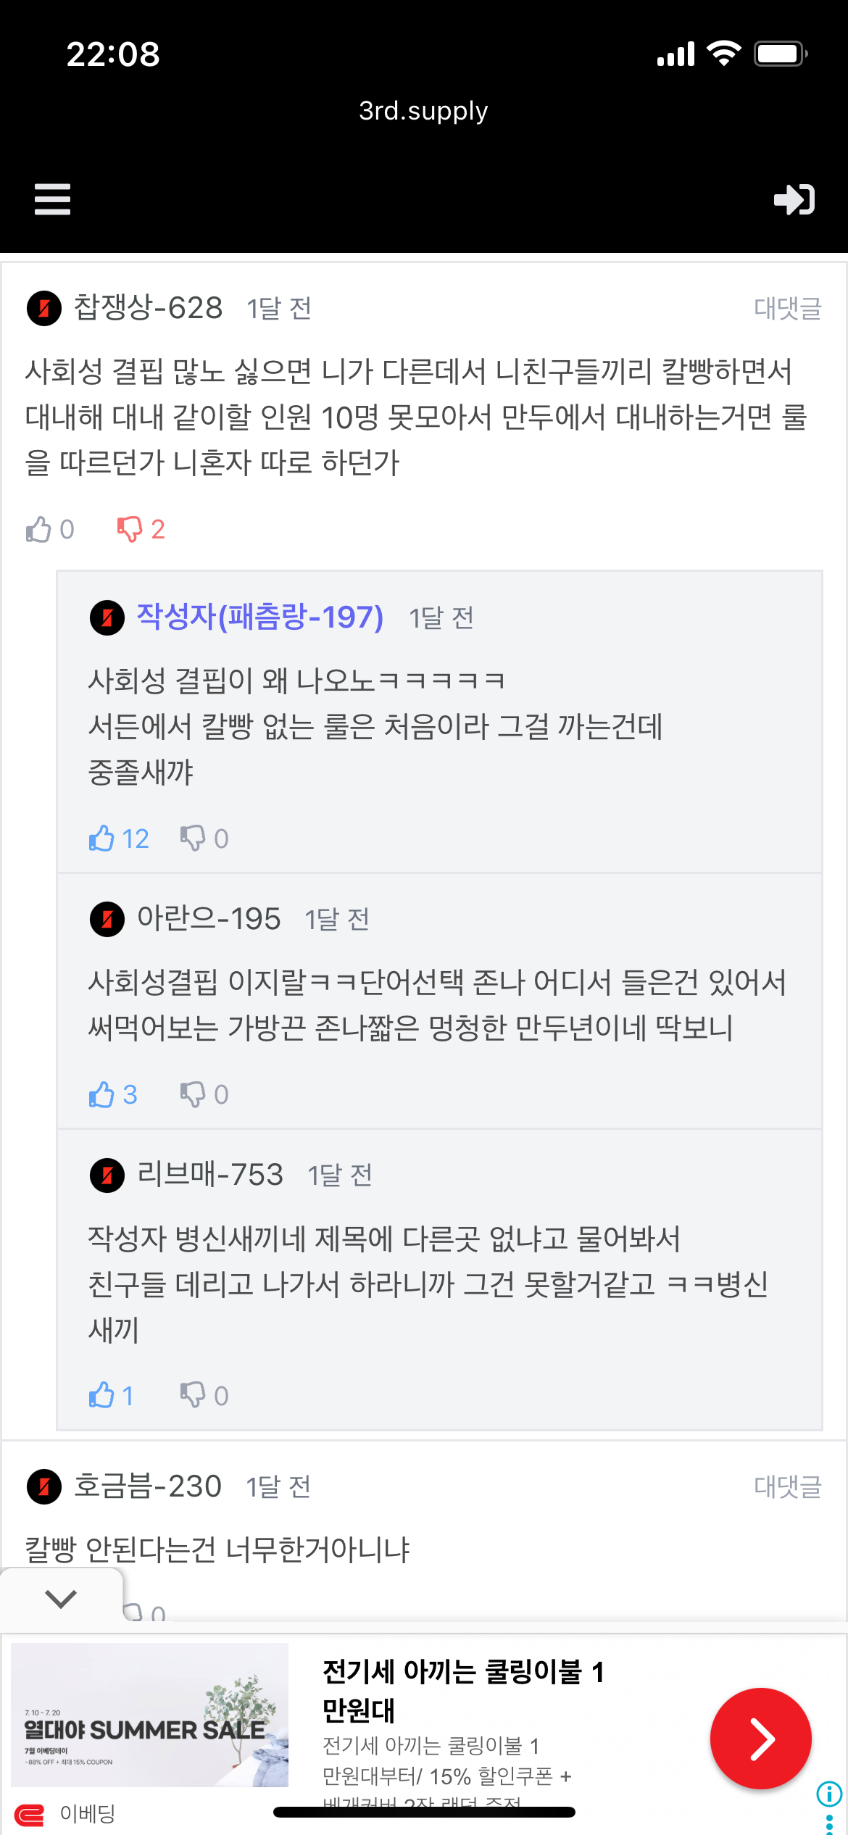848x1835 pixels.
Task: Tap the 아란으-195 profile avatar
Action: pyautogui.click(x=107, y=920)
